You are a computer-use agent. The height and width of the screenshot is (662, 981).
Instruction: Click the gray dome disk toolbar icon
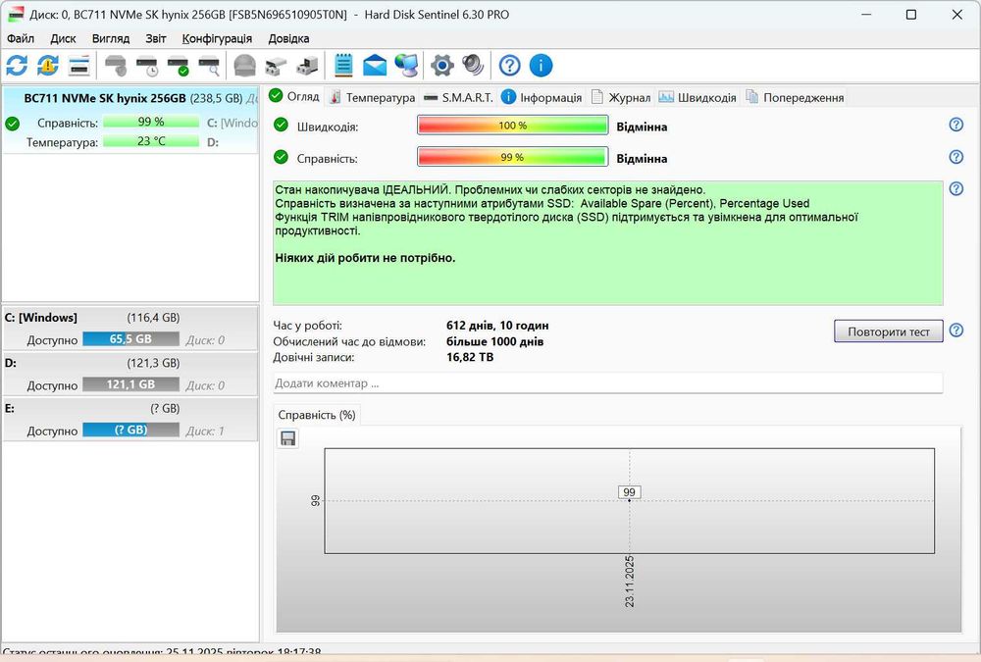(244, 65)
